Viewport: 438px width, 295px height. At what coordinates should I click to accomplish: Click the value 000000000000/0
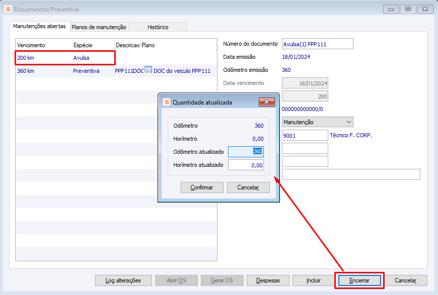[x=303, y=109]
